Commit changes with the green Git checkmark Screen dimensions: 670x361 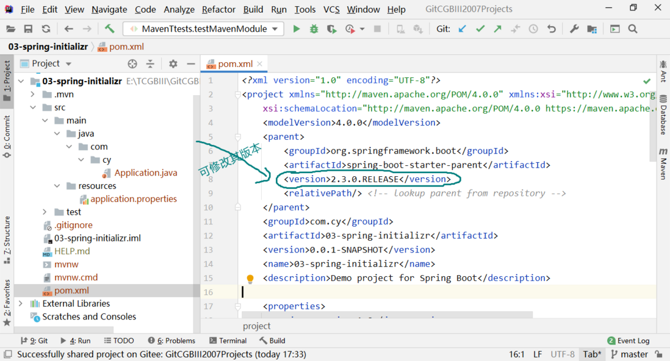(x=480, y=29)
